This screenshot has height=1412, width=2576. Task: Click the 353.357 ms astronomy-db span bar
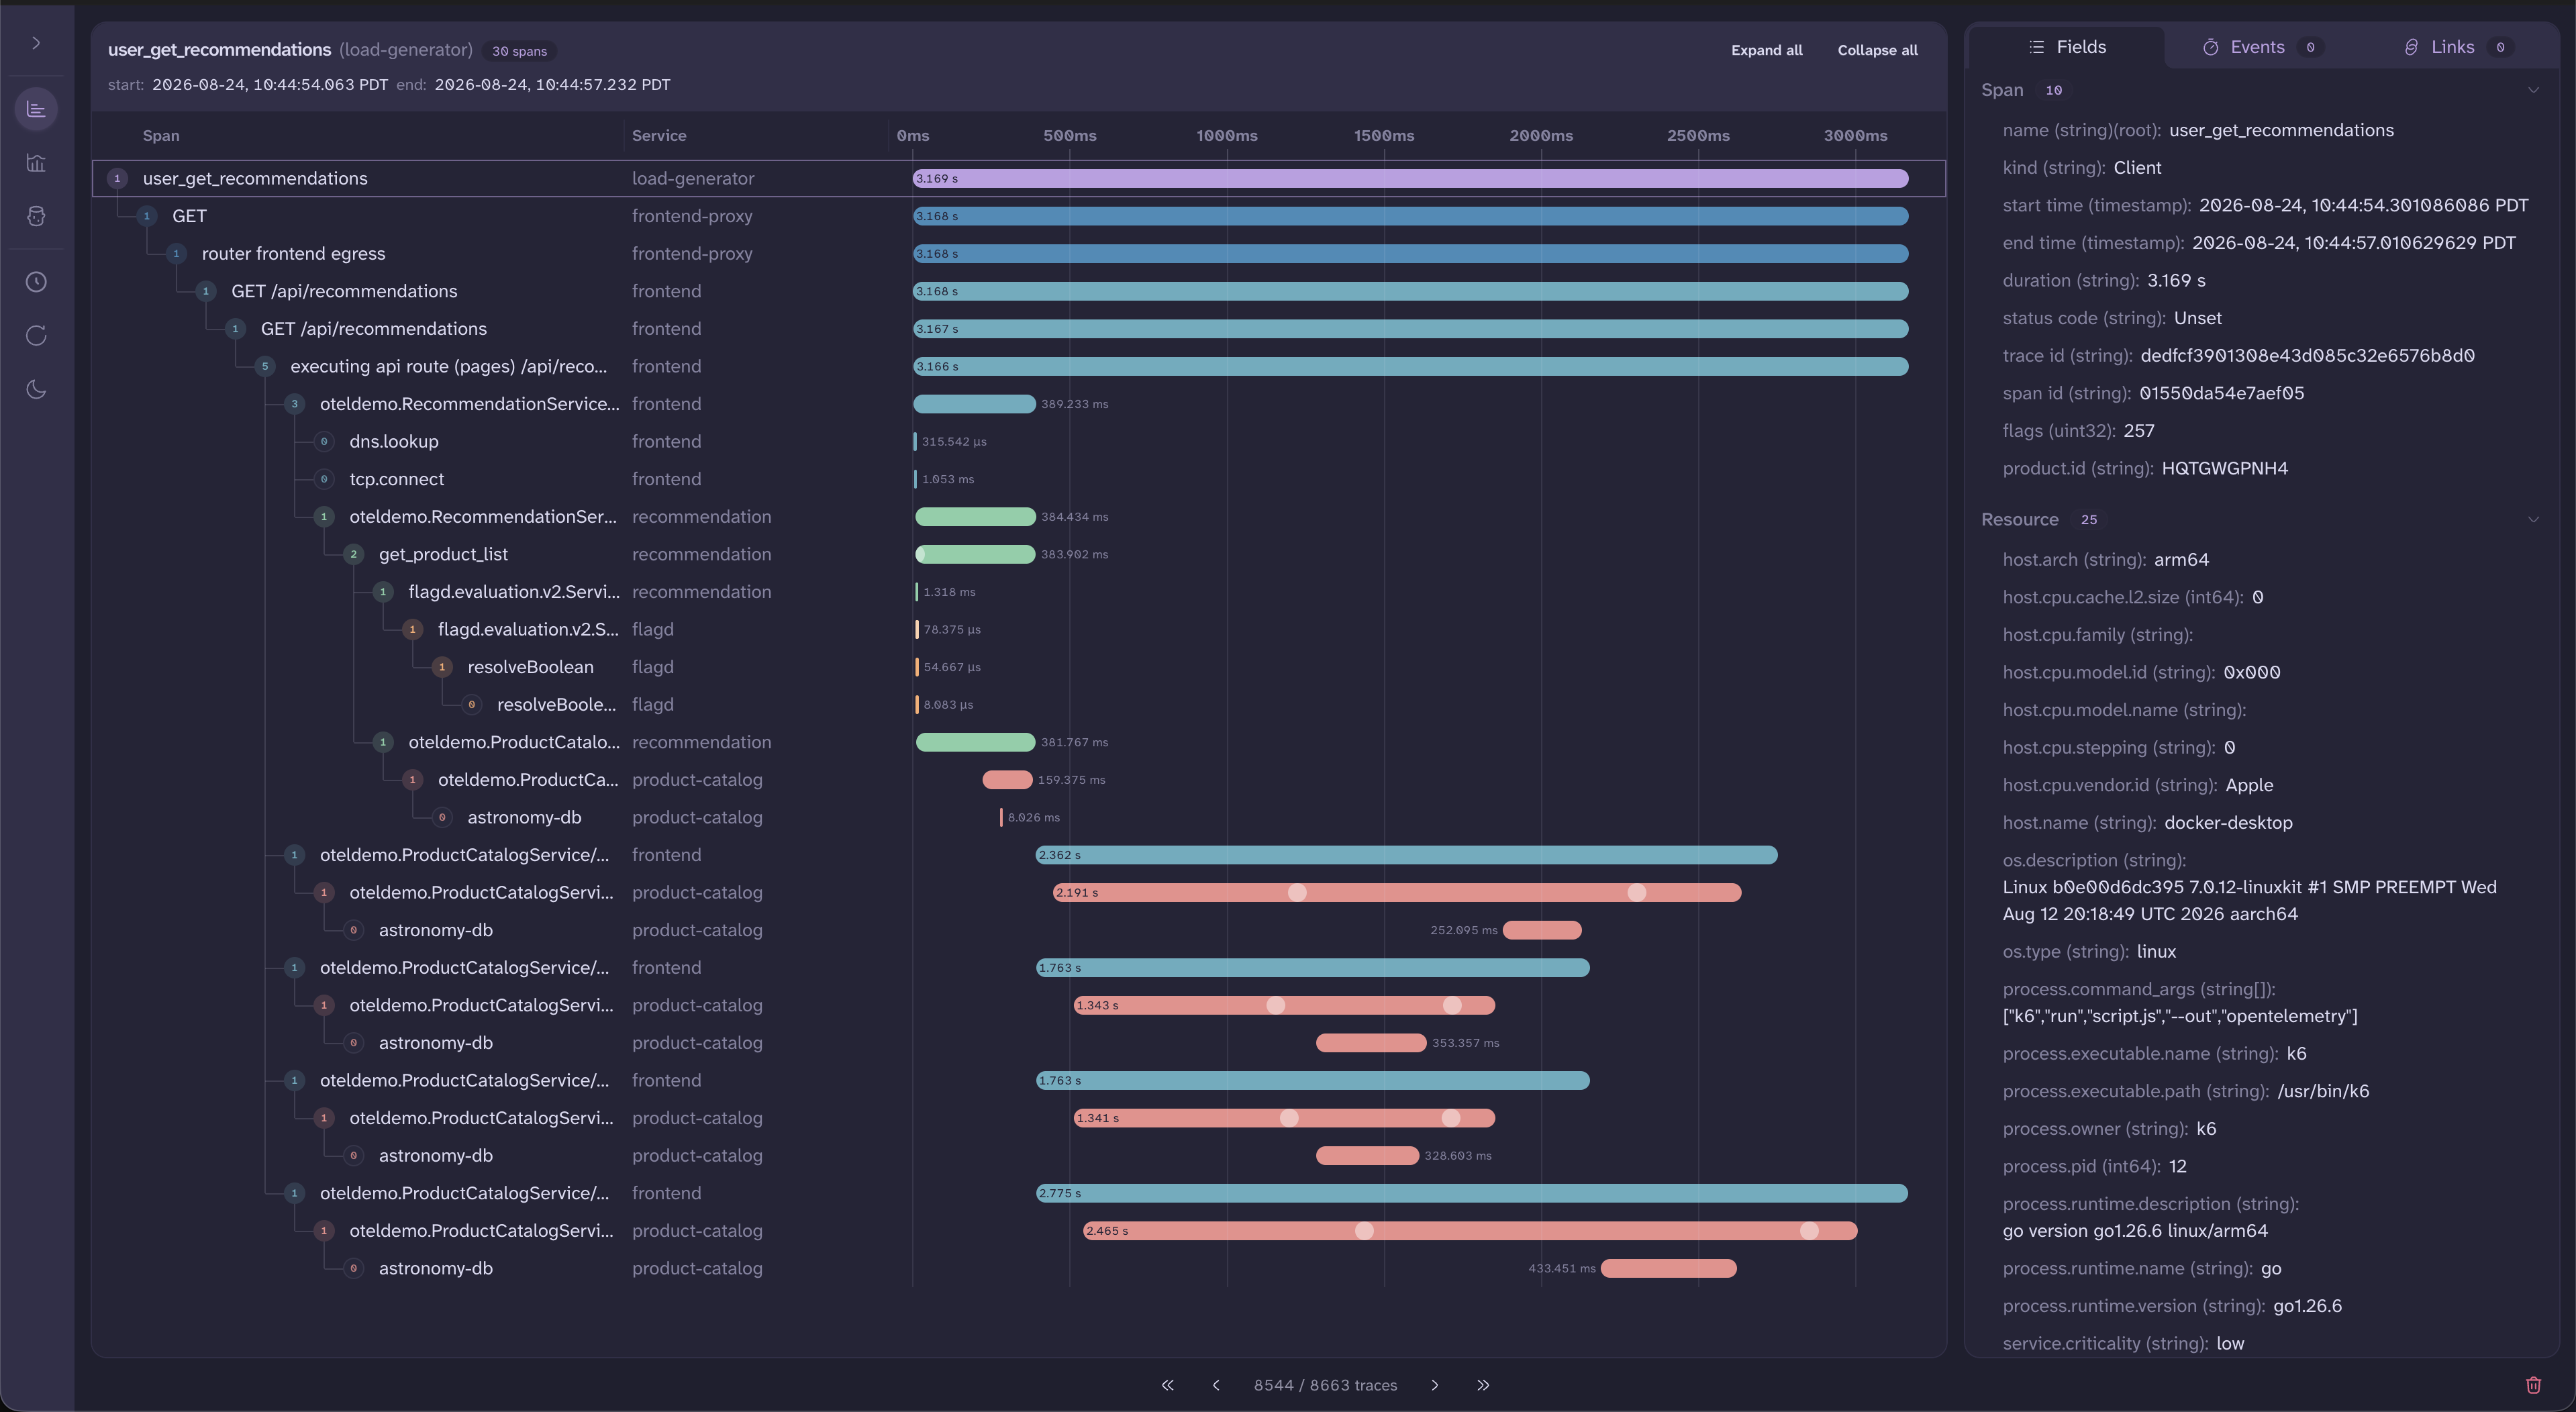1371,1043
